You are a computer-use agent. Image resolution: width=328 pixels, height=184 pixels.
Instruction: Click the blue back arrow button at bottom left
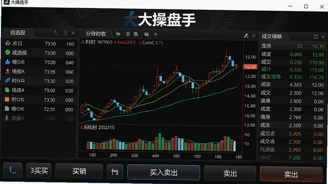[13, 170]
